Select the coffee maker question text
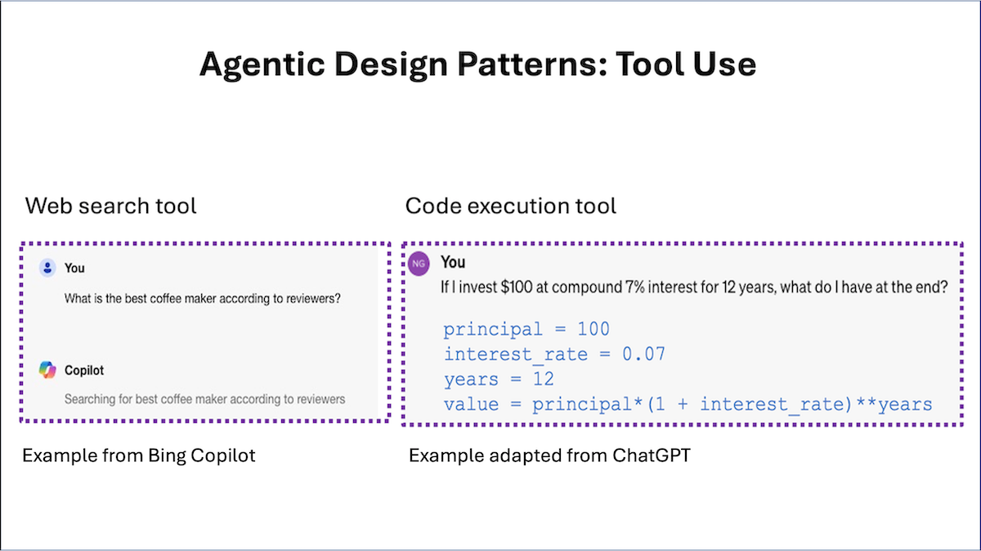Screen dimensions: 981x551 tap(202, 299)
